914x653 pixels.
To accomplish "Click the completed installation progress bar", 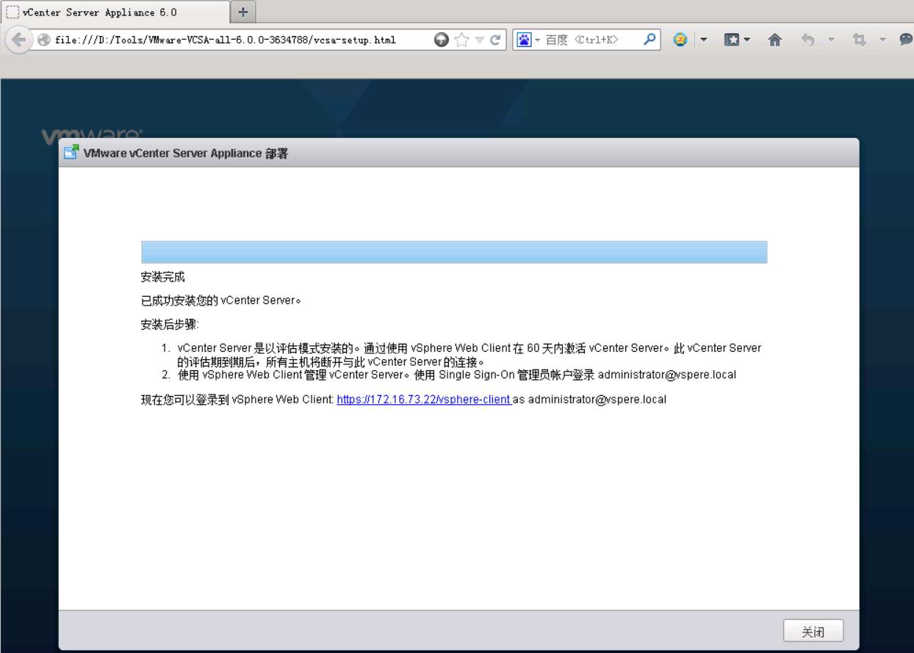I will (454, 252).
